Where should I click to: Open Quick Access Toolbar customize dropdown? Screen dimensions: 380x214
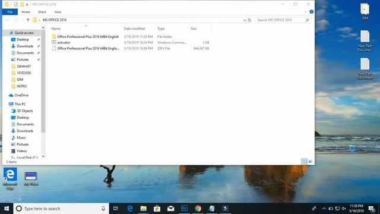(x=27, y=4)
